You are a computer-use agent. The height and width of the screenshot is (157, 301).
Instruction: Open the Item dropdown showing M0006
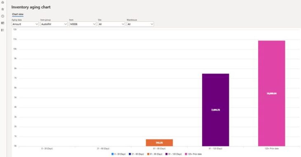click(x=83, y=24)
